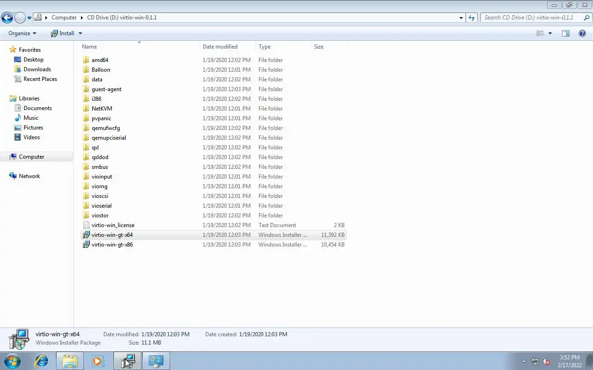Toggle the preview pane
This screenshot has width=593, height=370.
566,33
